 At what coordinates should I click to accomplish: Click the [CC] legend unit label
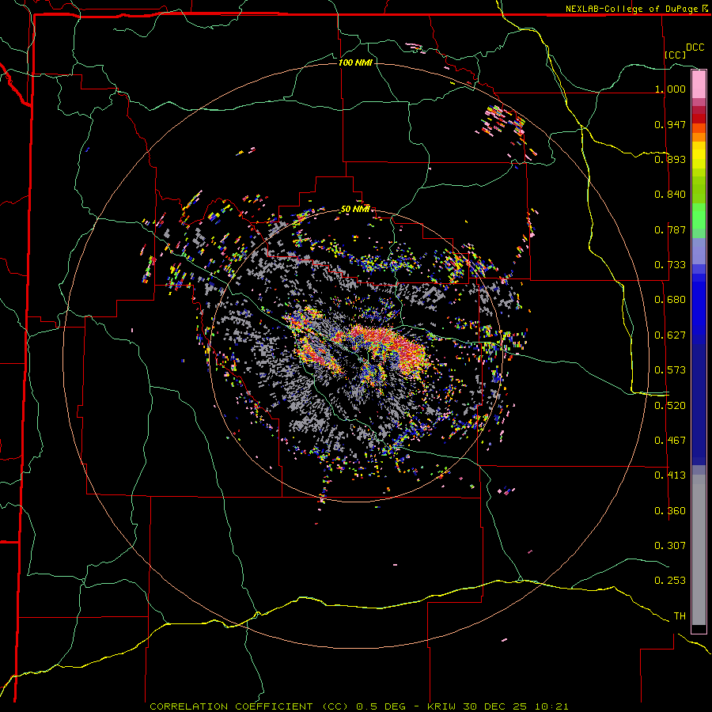point(675,55)
